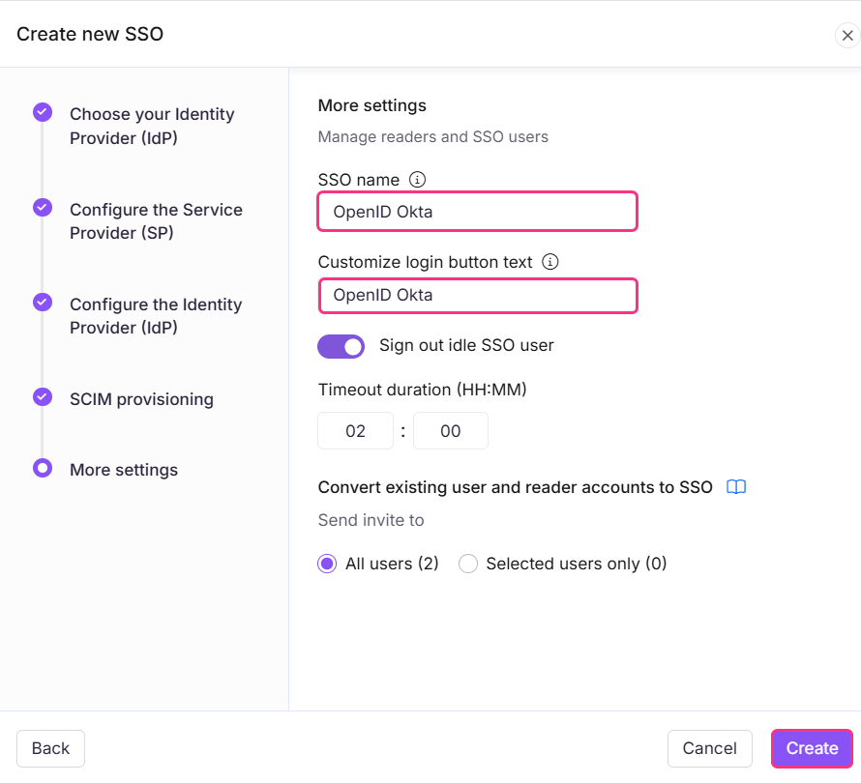Image resolution: width=861 pixels, height=783 pixels.
Task: Click the login button text info icon
Action: [550, 262]
